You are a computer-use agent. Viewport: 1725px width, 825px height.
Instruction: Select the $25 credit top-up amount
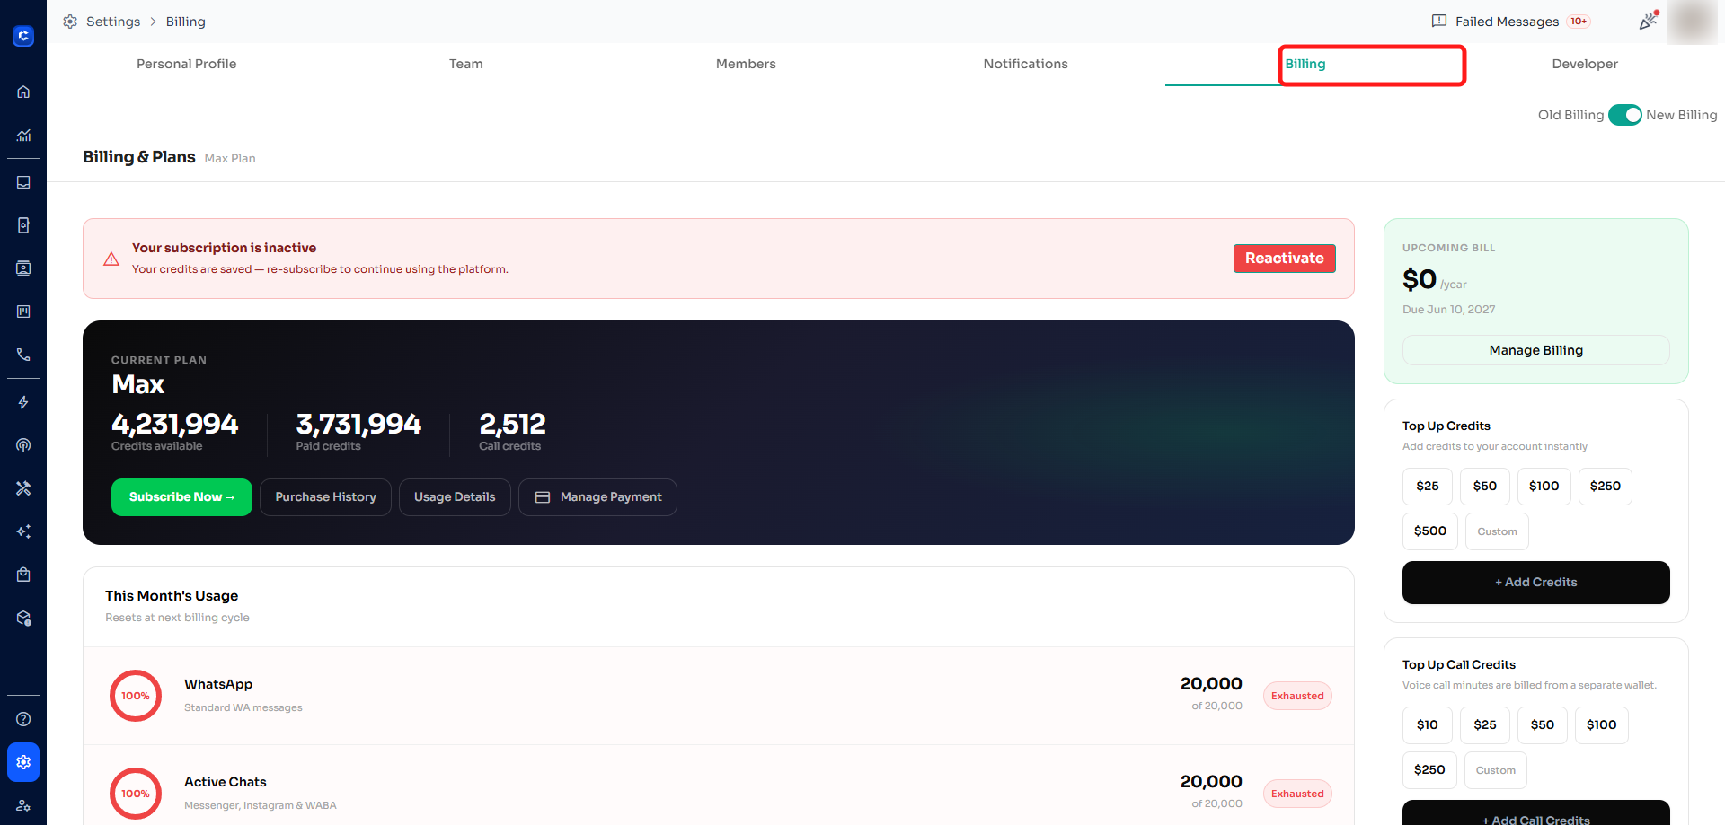pos(1428,487)
